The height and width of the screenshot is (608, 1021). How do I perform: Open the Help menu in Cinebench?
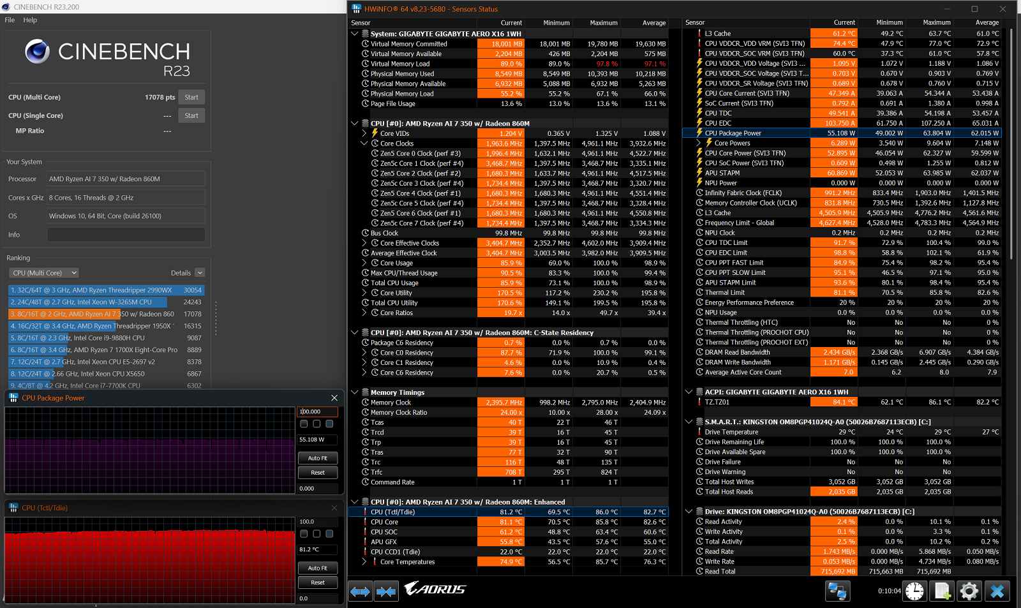coord(30,20)
